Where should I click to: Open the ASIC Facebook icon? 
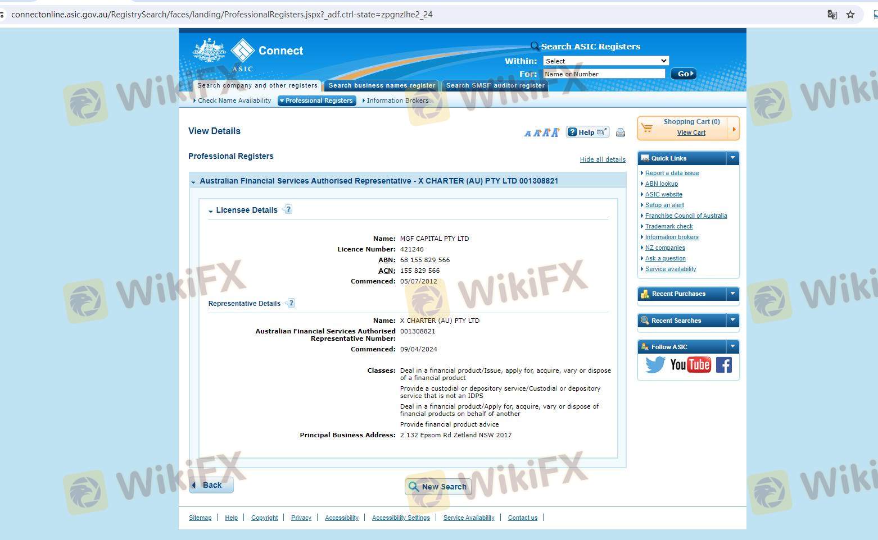click(724, 365)
